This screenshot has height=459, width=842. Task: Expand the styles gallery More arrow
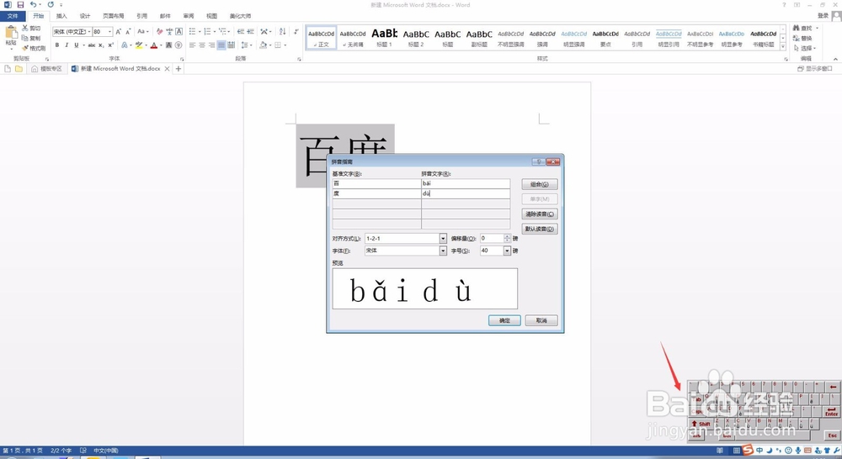pos(783,47)
